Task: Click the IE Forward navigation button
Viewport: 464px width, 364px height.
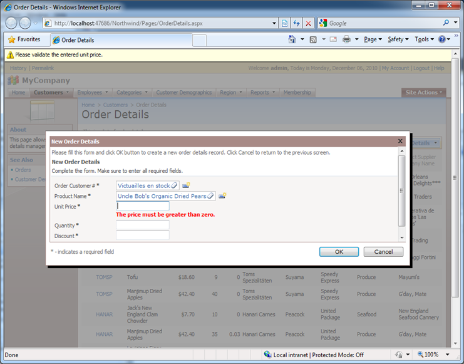Action: coord(25,23)
